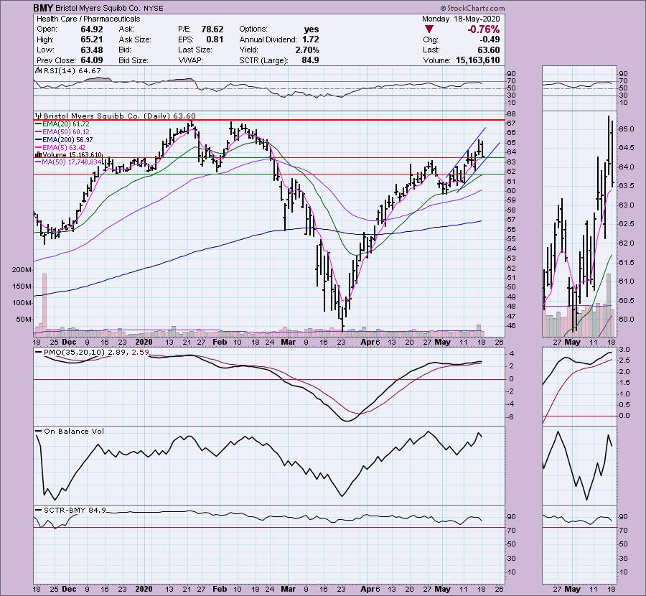Screen dimensions: 646x596
Task: Click the 200M volume axis label
Action: tap(22, 270)
